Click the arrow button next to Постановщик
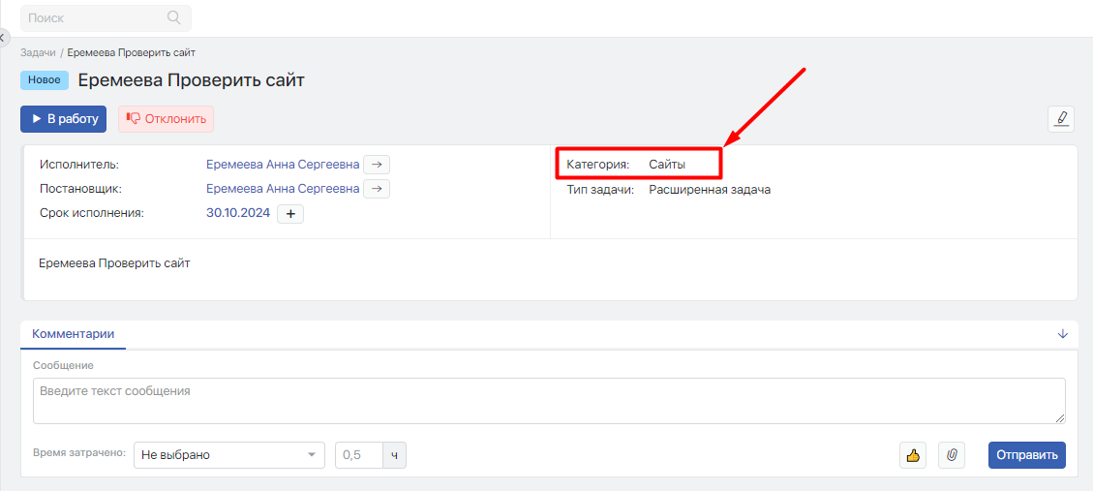The image size is (1093, 491). click(x=378, y=189)
